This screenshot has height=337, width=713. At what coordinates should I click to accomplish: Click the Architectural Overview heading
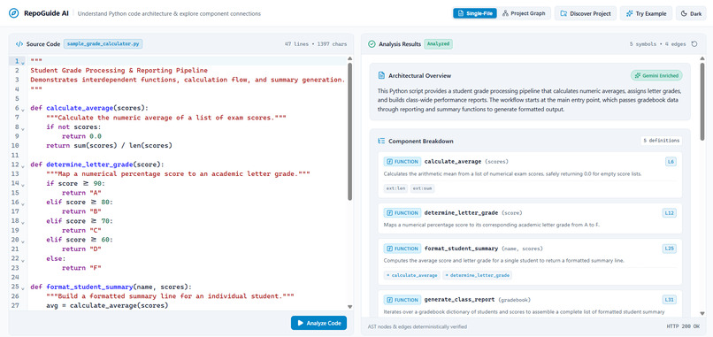pyautogui.click(x=419, y=75)
